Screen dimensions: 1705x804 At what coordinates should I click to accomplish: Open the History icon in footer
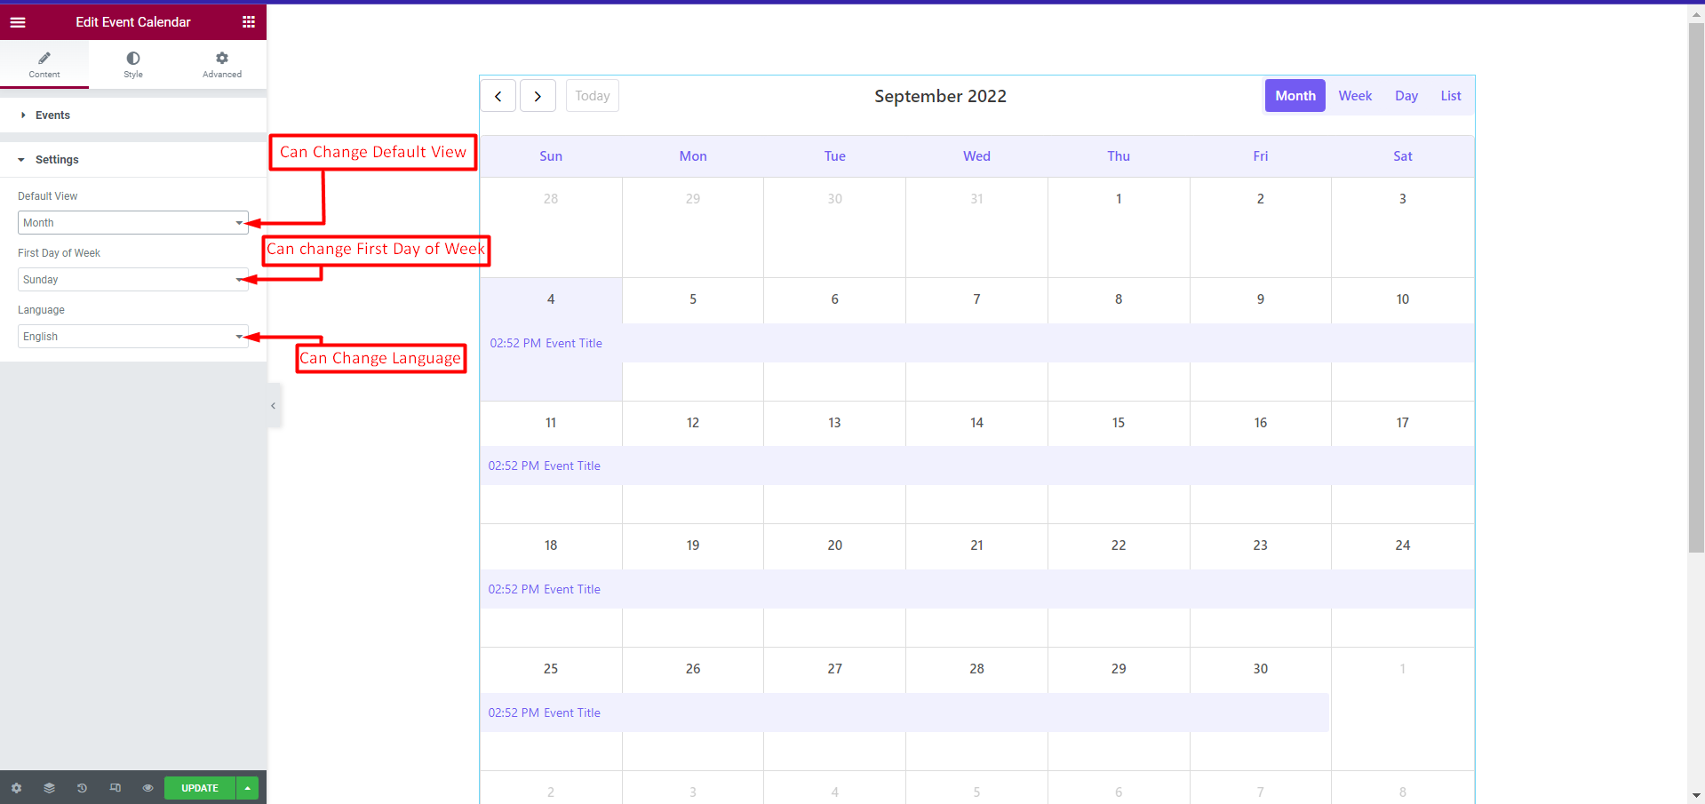click(82, 788)
